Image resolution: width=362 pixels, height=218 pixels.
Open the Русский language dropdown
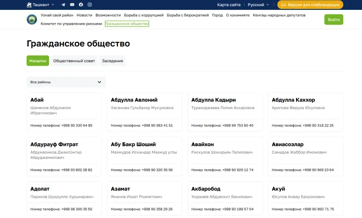click(x=258, y=5)
